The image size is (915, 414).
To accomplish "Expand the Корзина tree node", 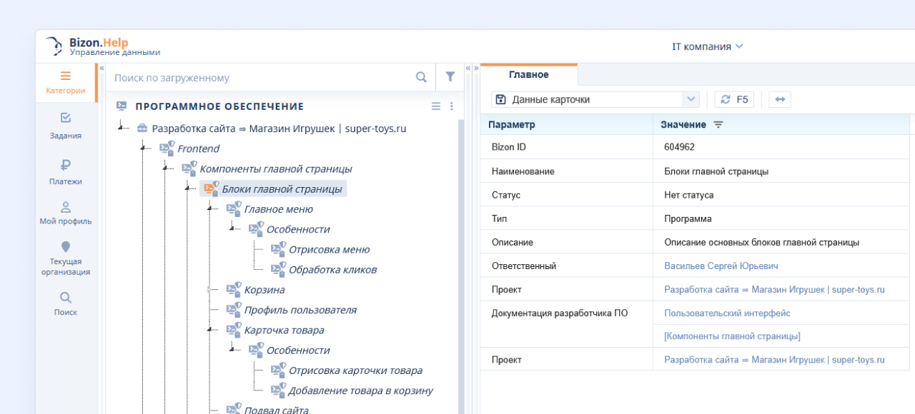I will [210, 289].
